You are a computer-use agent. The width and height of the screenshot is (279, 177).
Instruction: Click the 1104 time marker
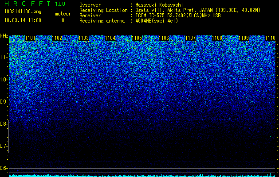[110, 38]
